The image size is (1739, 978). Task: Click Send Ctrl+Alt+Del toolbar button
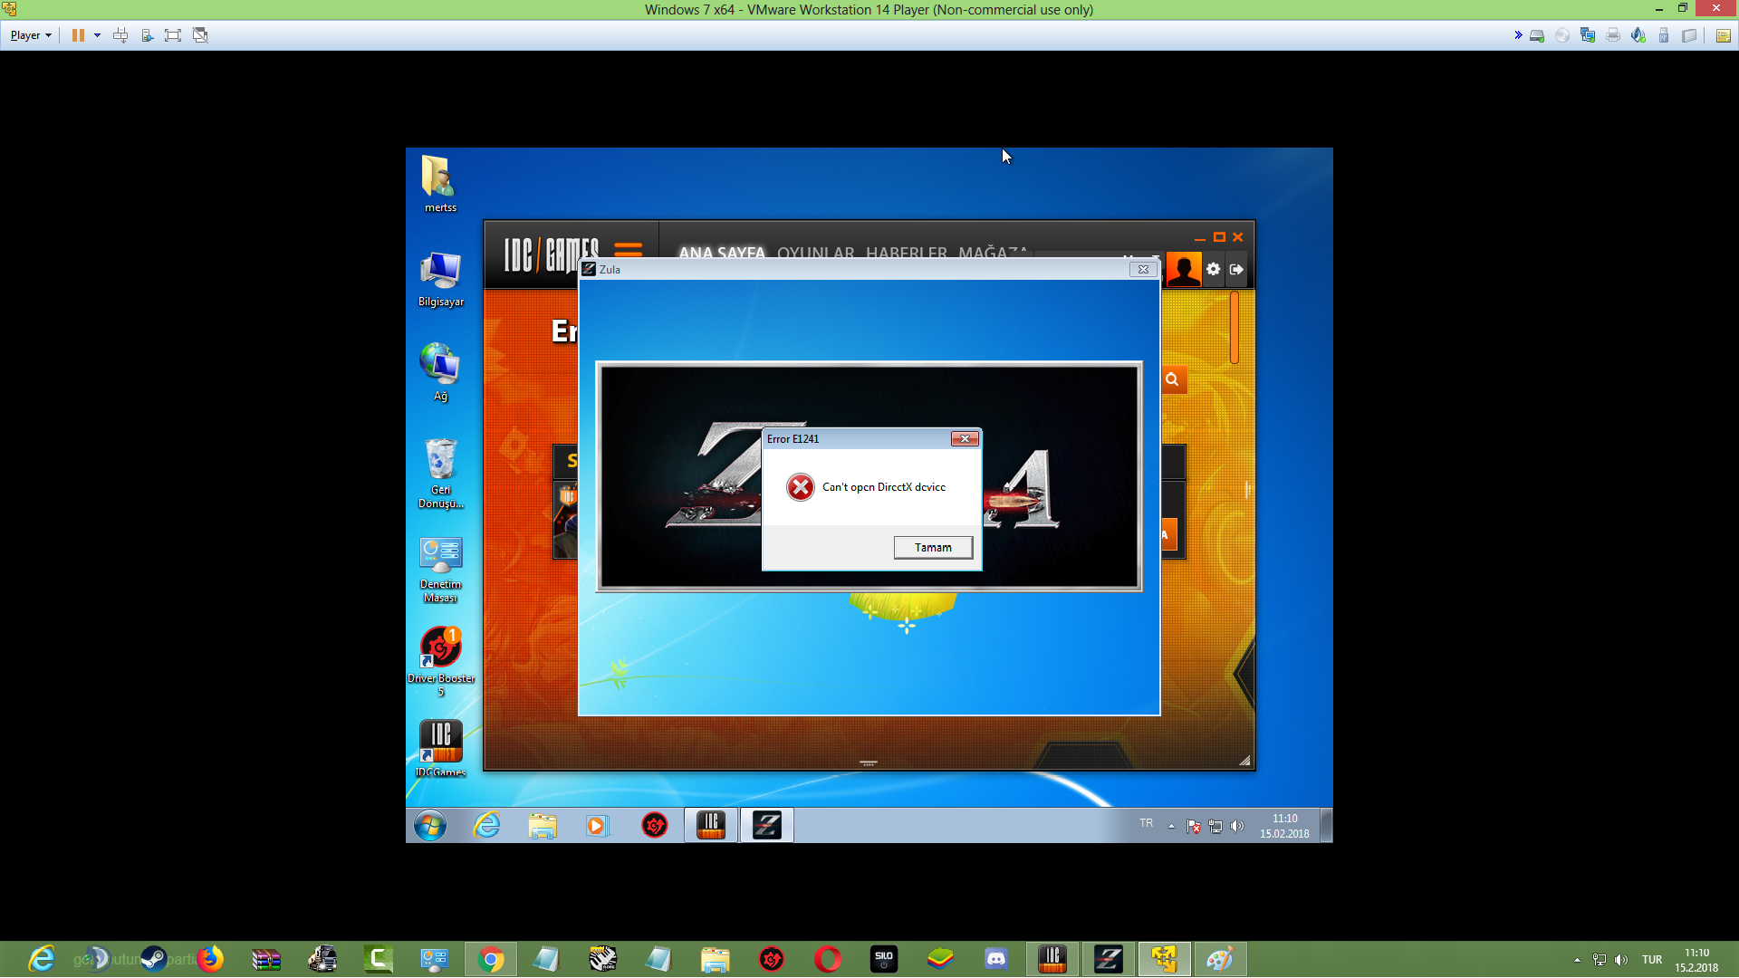coord(120,35)
